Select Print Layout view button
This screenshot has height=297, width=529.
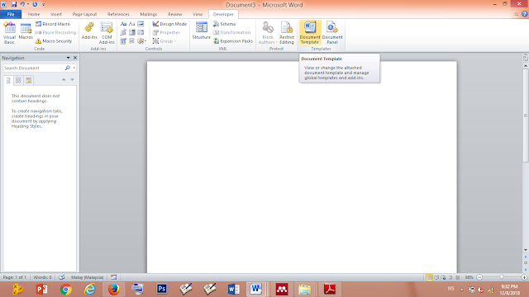(429, 277)
